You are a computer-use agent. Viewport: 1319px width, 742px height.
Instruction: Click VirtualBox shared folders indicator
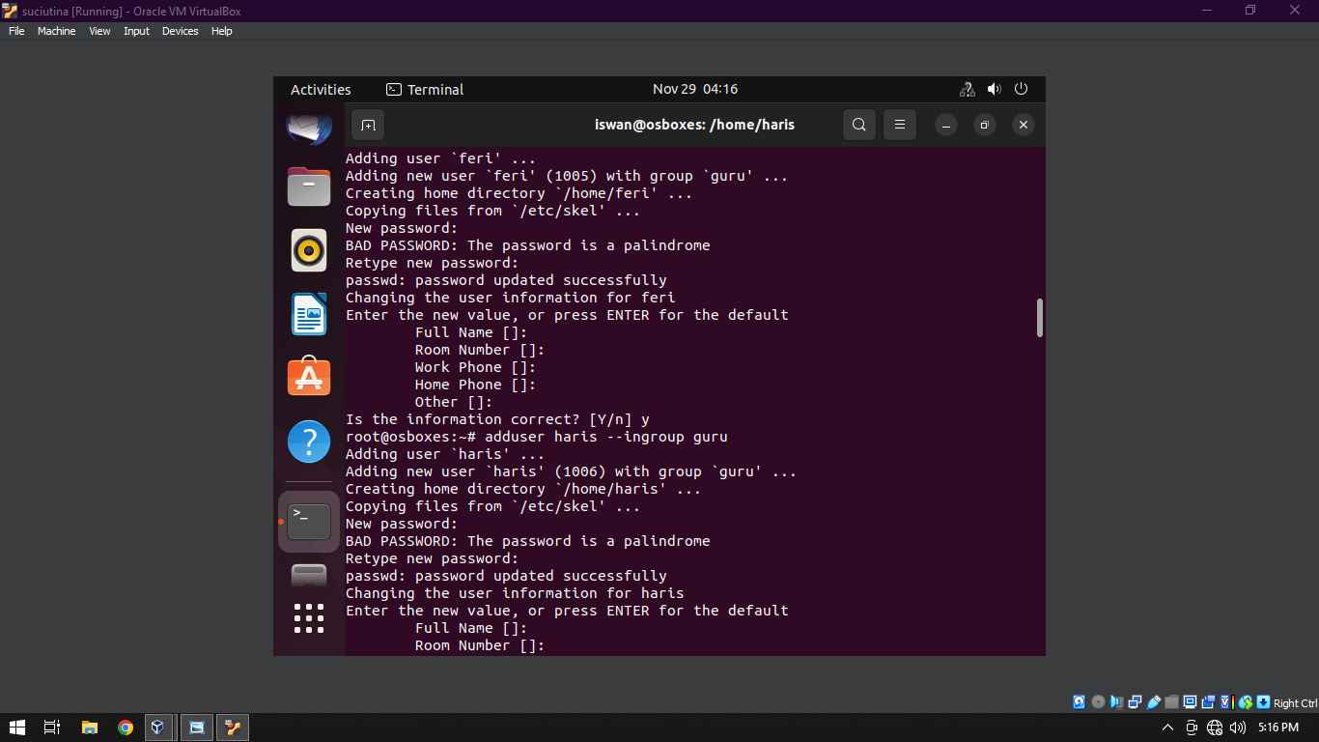(1172, 702)
